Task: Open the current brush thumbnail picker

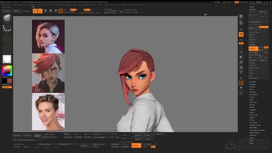Action: click(x=7, y=18)
